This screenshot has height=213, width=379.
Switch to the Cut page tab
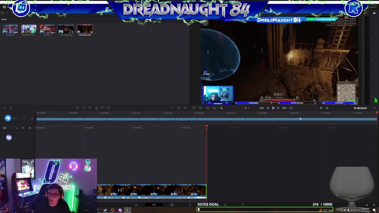pyautogui.click(x=154, y=205)
